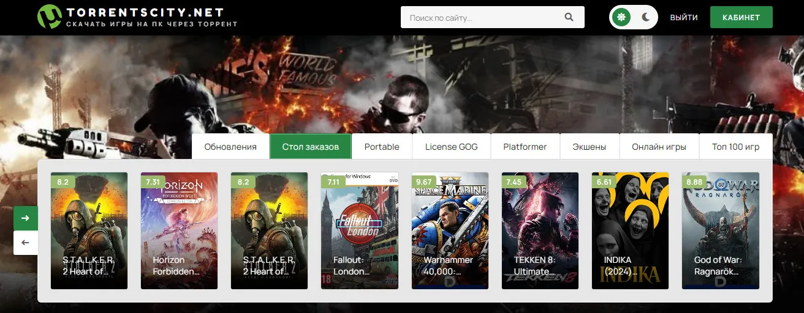Open the Fallout: London game card
The height and width of the screenshot is (313, 804).
360,230
